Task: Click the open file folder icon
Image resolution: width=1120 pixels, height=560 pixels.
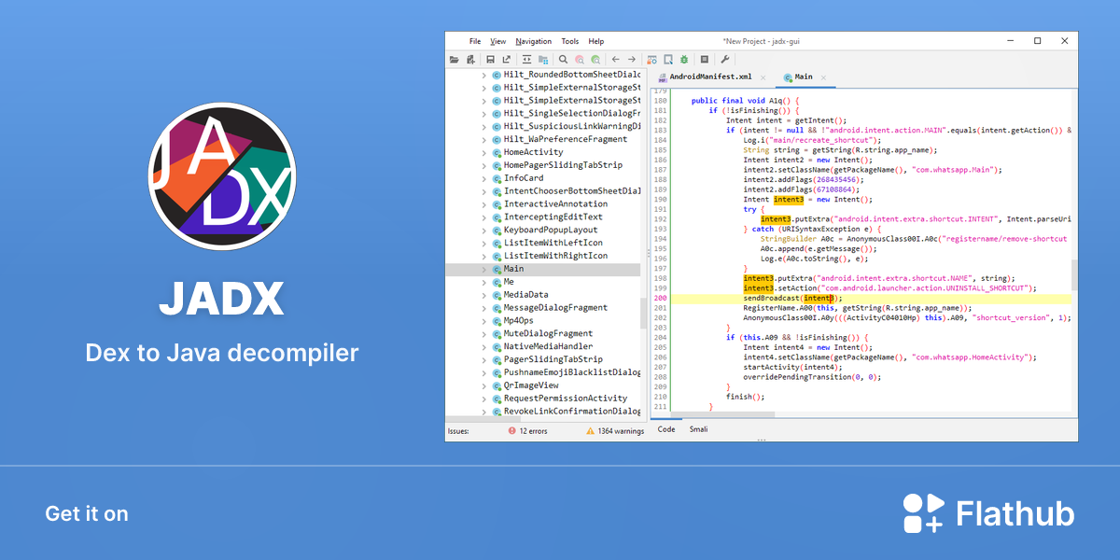Action: pyautogui.click(x=455, y=59)
